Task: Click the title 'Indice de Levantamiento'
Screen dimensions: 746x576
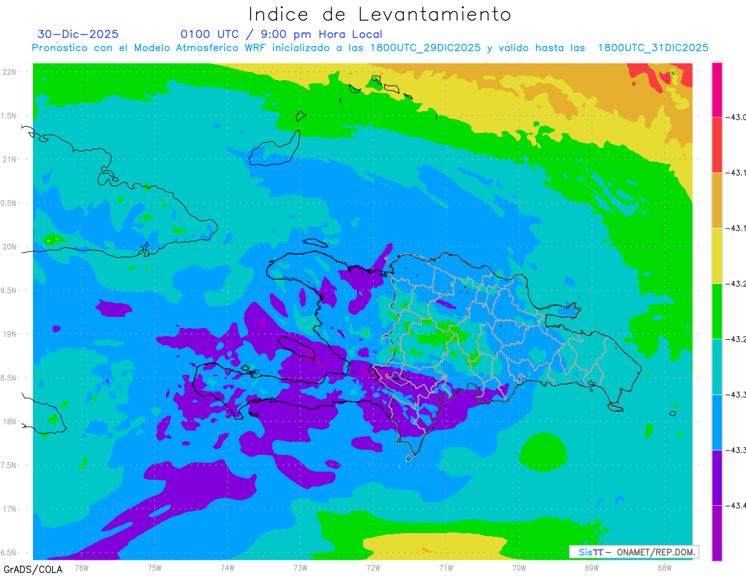Action: [380, 14]
